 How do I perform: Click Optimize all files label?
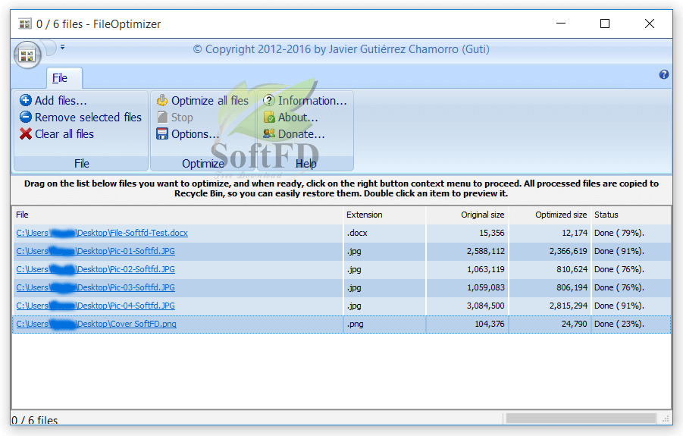209,101
